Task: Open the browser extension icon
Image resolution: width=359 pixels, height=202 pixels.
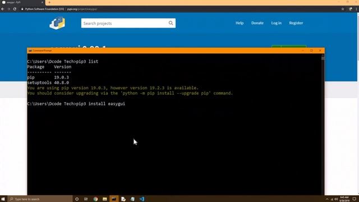Action: (x=350, y=9)
